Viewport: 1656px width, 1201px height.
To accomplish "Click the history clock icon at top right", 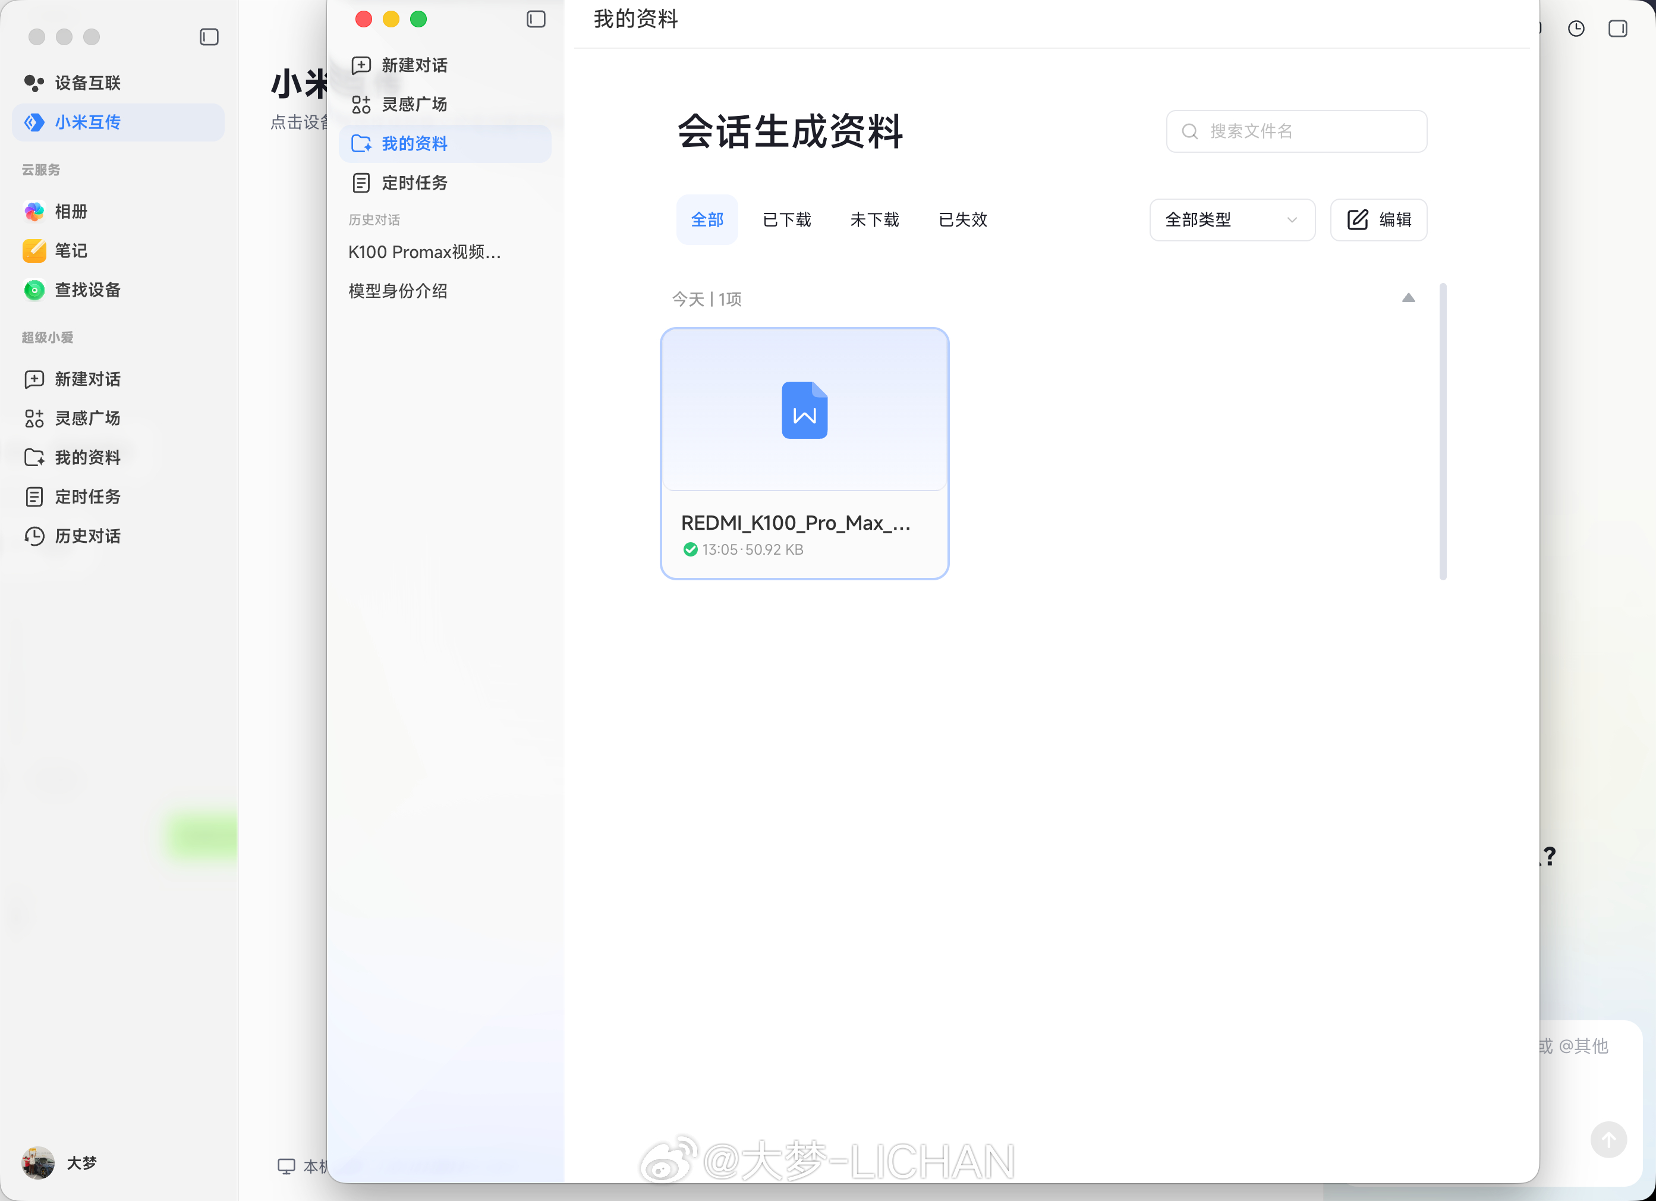I will pyautogui.click(x=1576, y=29).
